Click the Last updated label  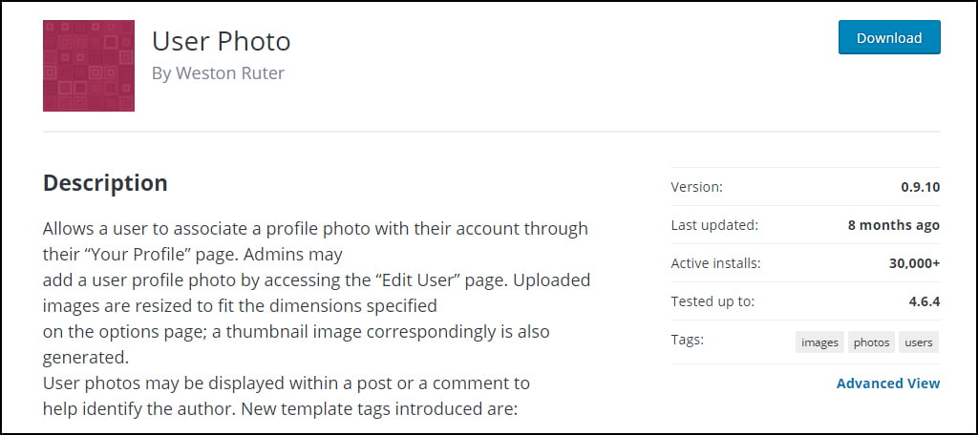713,225
